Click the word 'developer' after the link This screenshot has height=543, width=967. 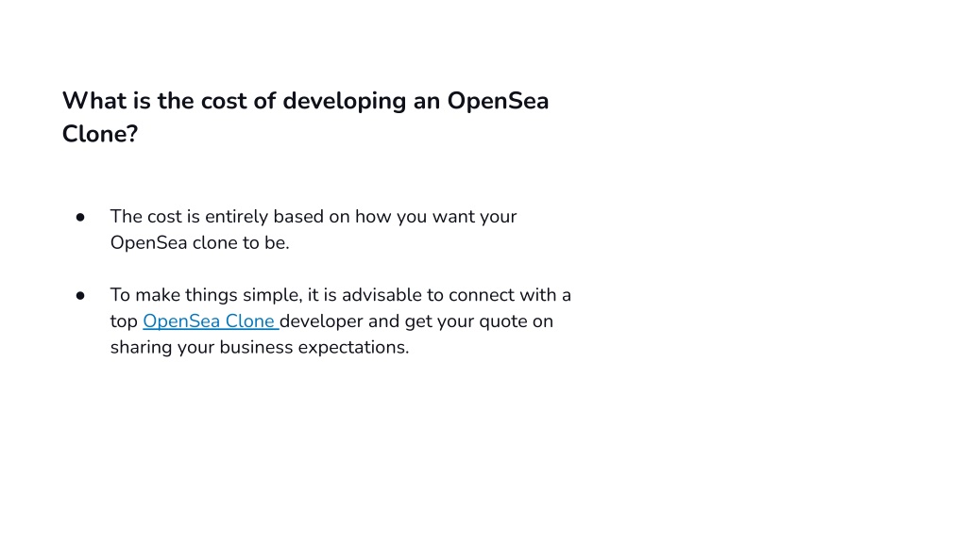[321, 321]
